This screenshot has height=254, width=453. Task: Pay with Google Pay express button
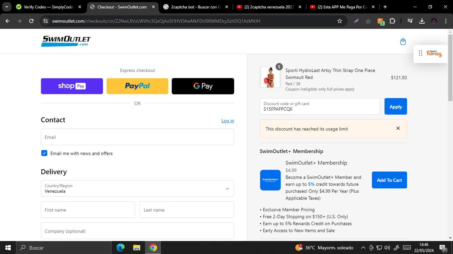tap(203, 86)
